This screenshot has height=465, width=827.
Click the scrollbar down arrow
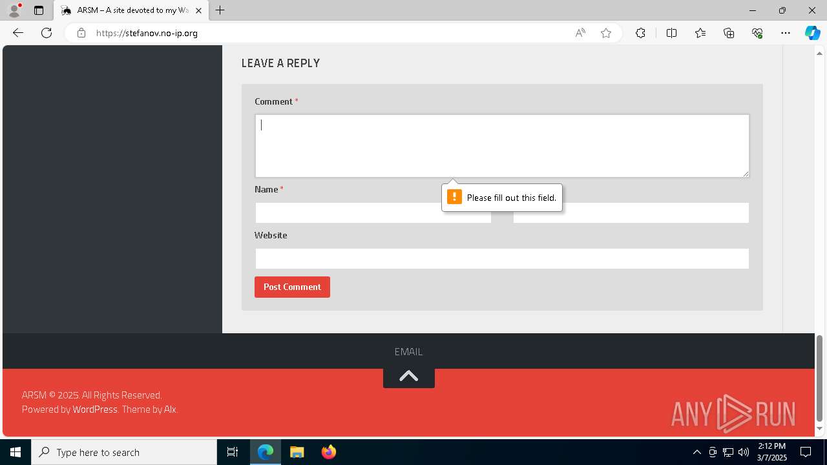(819, 429)
